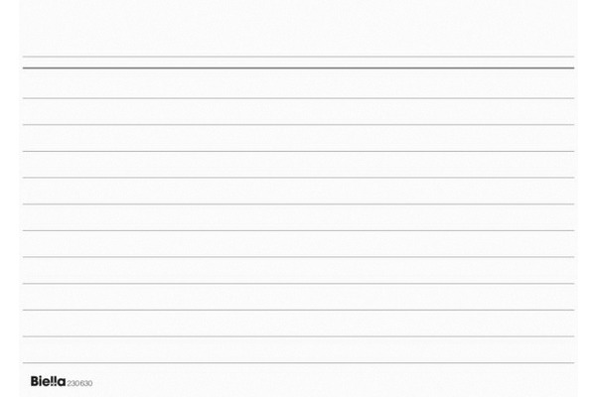
Task: Select the tenth writing row of the card
Action: pos(298,324)
